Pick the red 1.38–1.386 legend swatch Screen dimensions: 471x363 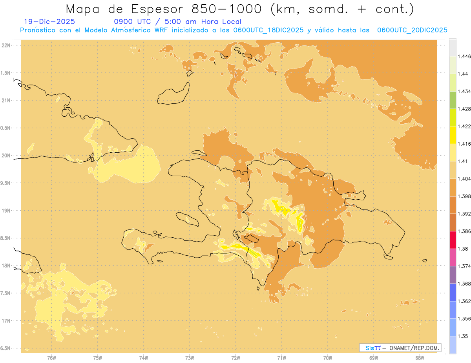pos(453,240)
